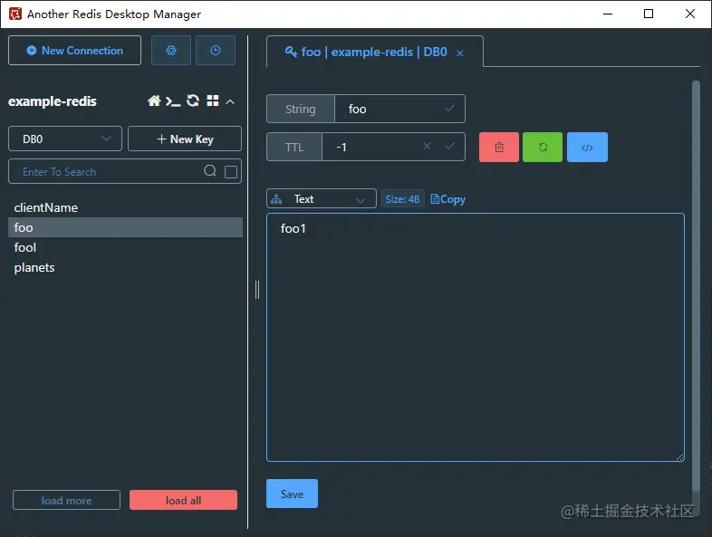This screenshot has width=712, height=537.
Task: Open the Text format viewer dropdown
Action: click(x=321, y=199)
